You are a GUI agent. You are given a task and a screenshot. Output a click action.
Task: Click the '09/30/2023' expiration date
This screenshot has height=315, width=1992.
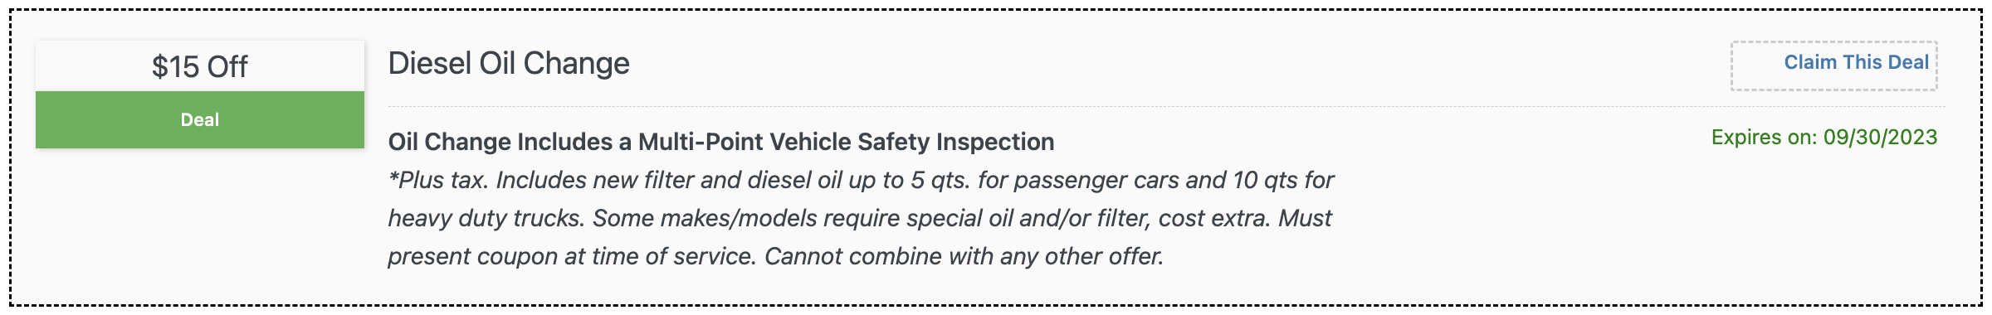click(x=1881, y=138)
